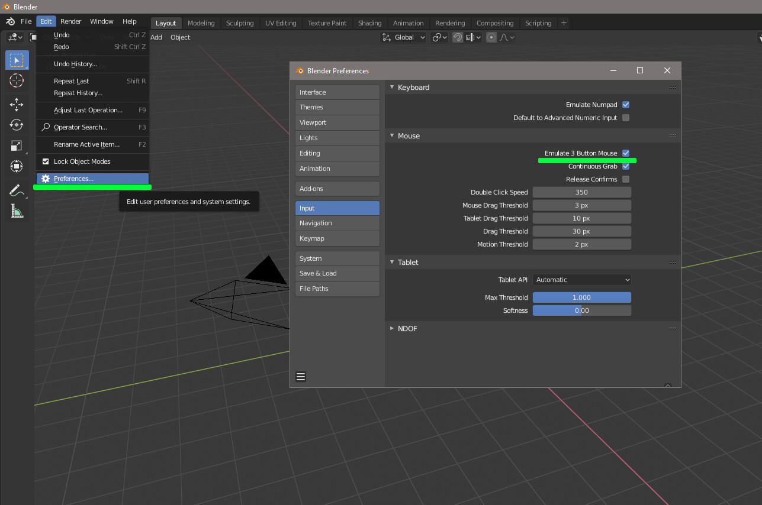Viewport: 762px width, 505px height.
Task: Click the Keyboard panel drag grip
Action: coord(673,87)
